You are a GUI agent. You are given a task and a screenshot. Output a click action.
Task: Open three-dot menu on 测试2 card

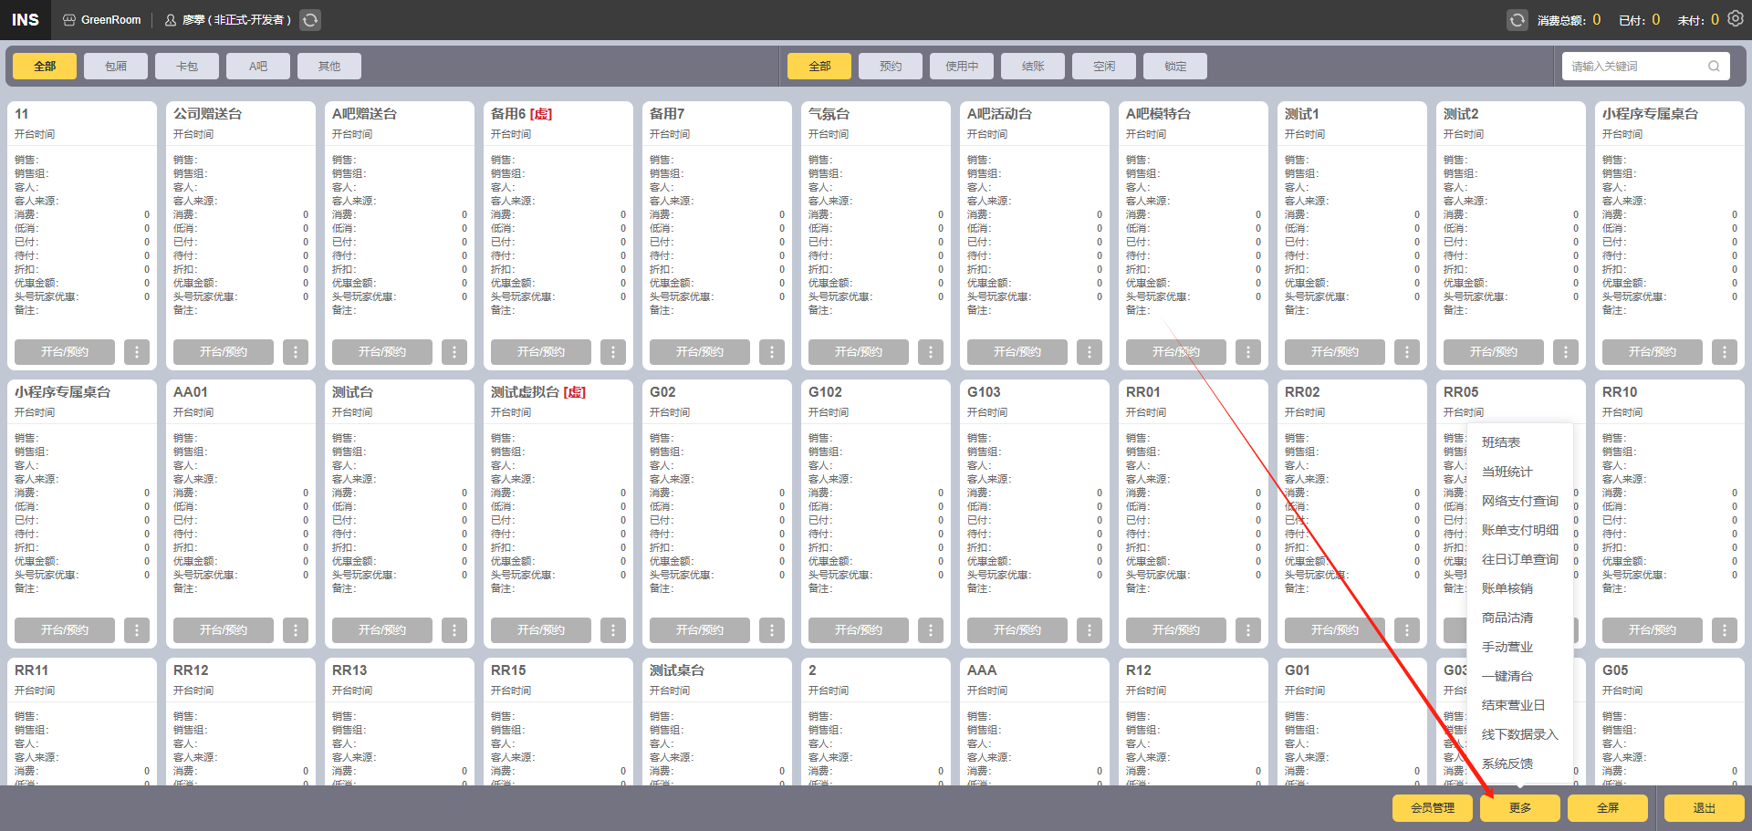(1566, 352)
